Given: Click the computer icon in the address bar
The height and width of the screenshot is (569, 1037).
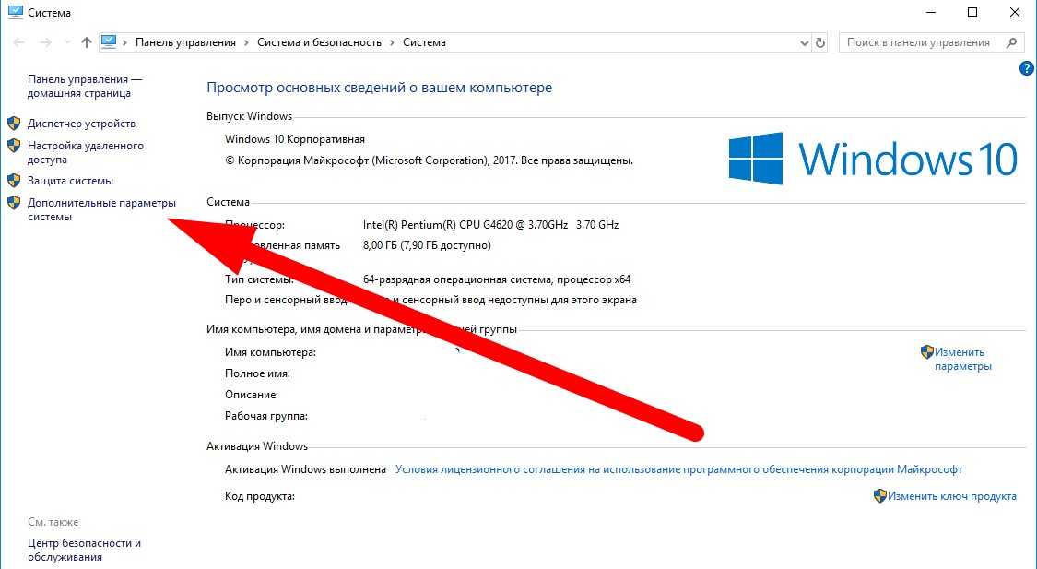Looking at the screenshot, I should point(109,42).
